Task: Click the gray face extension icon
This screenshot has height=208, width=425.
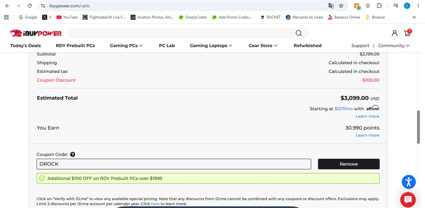Action: 368,6
